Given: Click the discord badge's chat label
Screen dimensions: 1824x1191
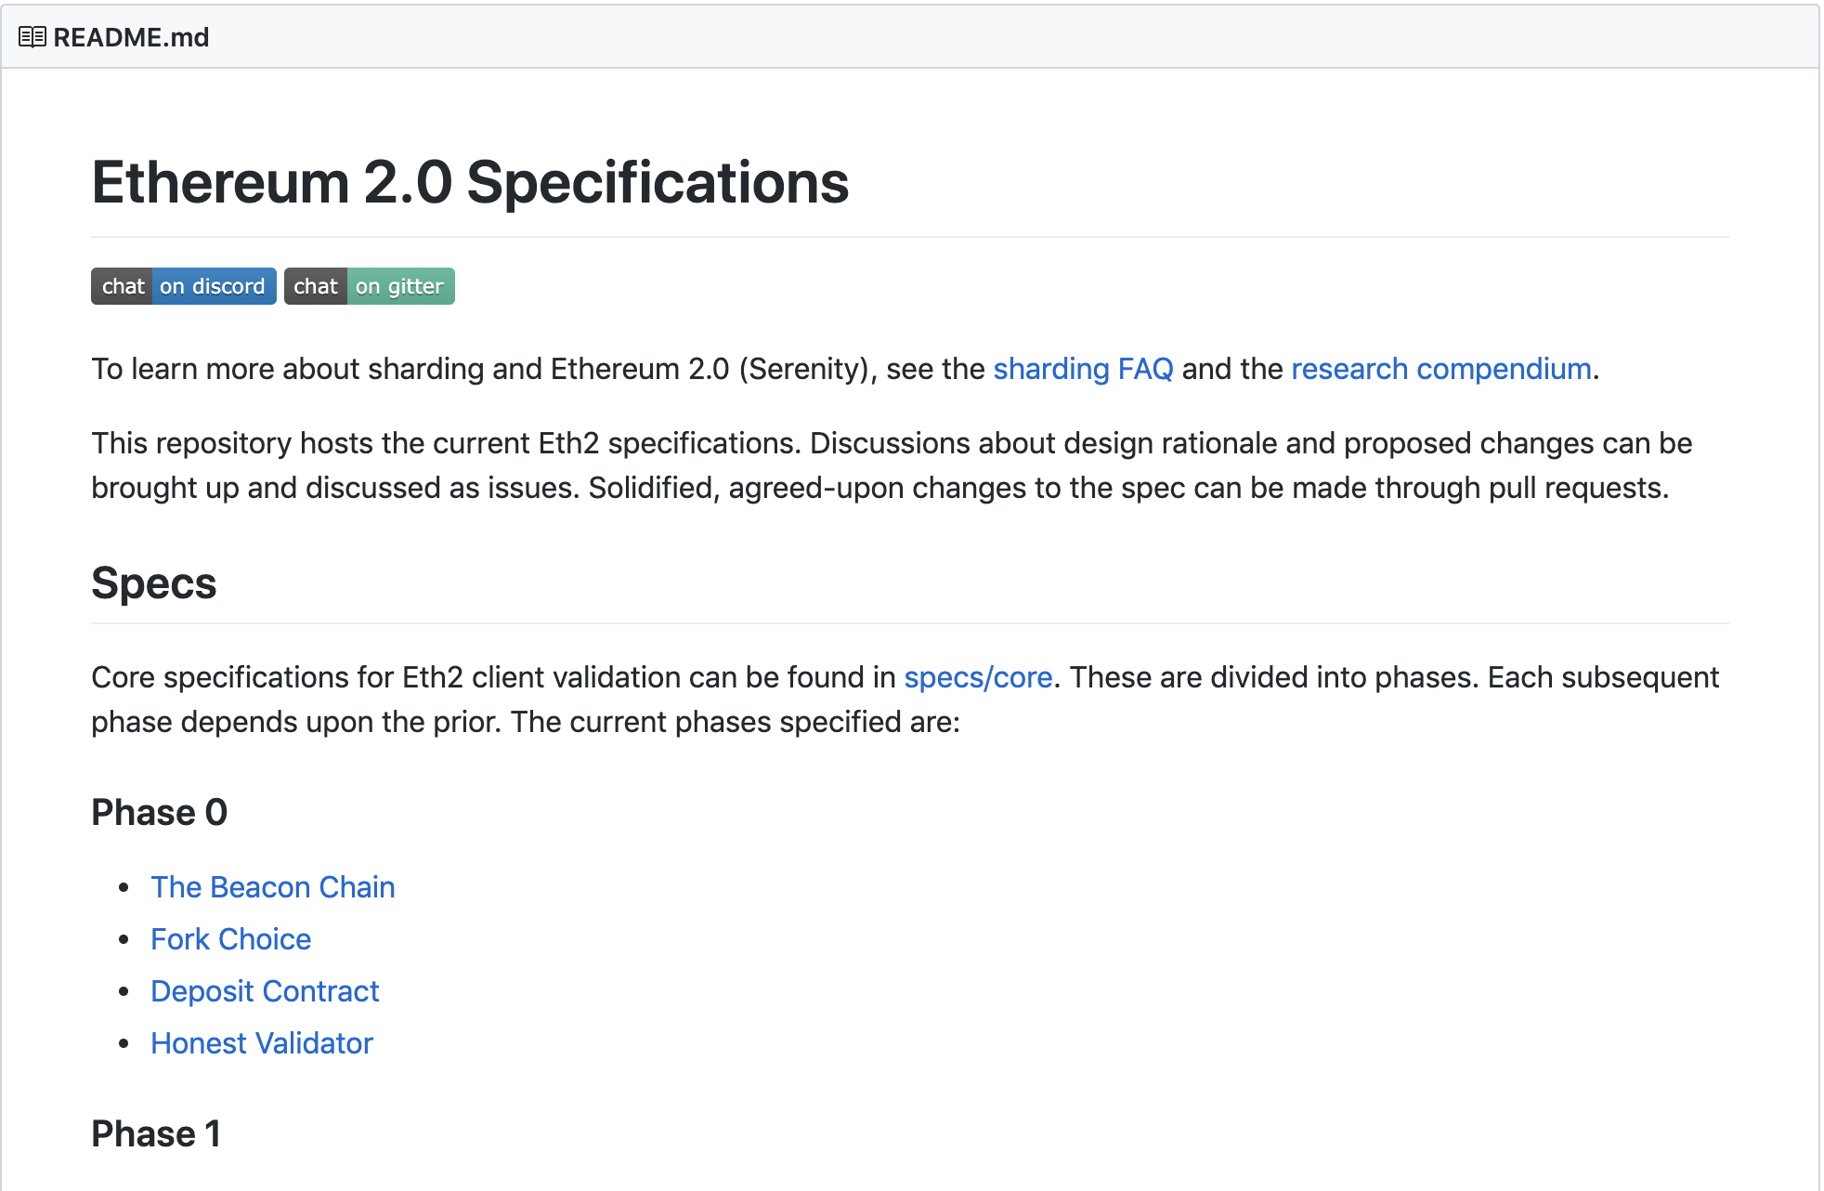Looking at the screenshot, I should tap(123, 286).
